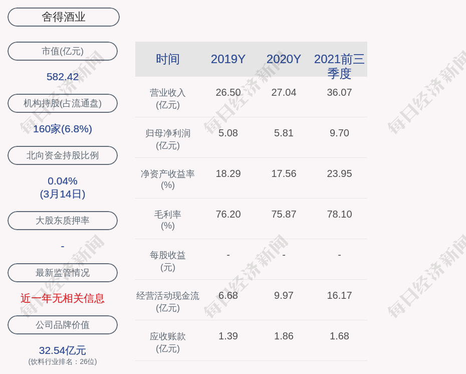Select the 北向资金持股比例 label
466x374 pixels.
pyautogui.click(x=63, y=155)
